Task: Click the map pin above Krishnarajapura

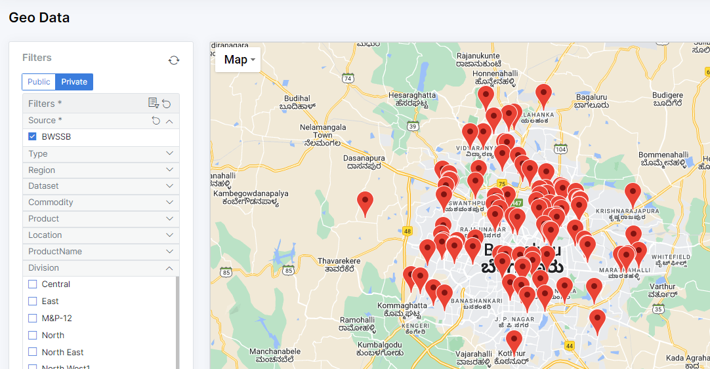Action: coord(633,193)
